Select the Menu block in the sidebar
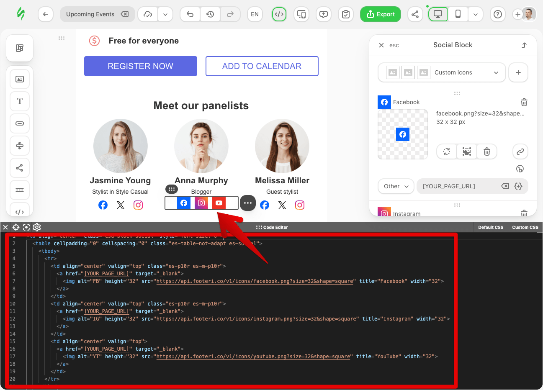543x390 pixels. [20, 190]
